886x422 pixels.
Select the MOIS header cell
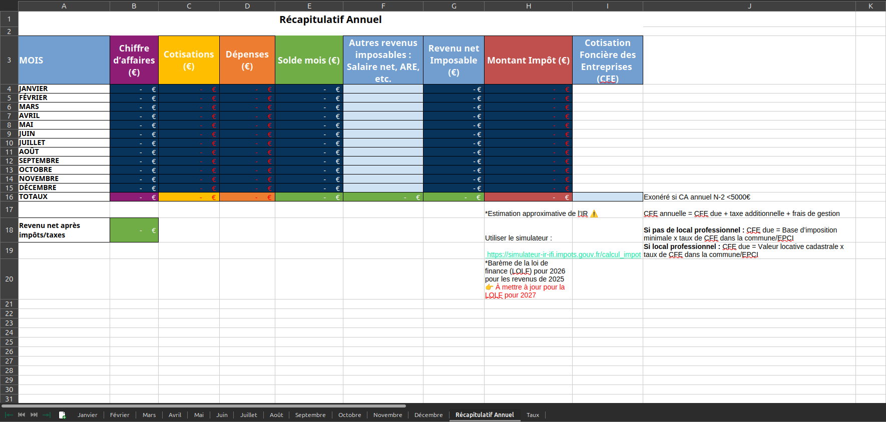tap(64, 60)
